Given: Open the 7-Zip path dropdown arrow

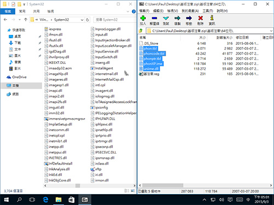Looking at the screenshot, I should [x=271, y=31].
